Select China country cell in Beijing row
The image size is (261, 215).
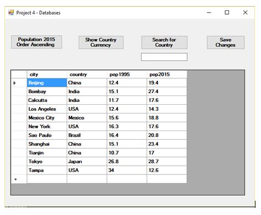tap(87, 83)
